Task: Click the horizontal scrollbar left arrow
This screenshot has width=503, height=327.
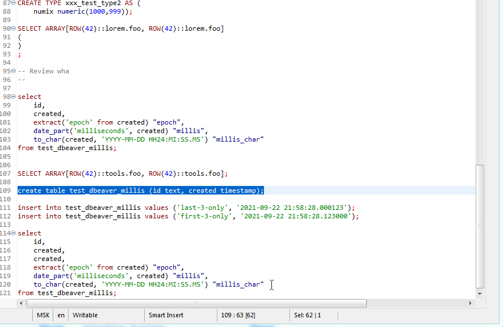Action: point(21,303)
